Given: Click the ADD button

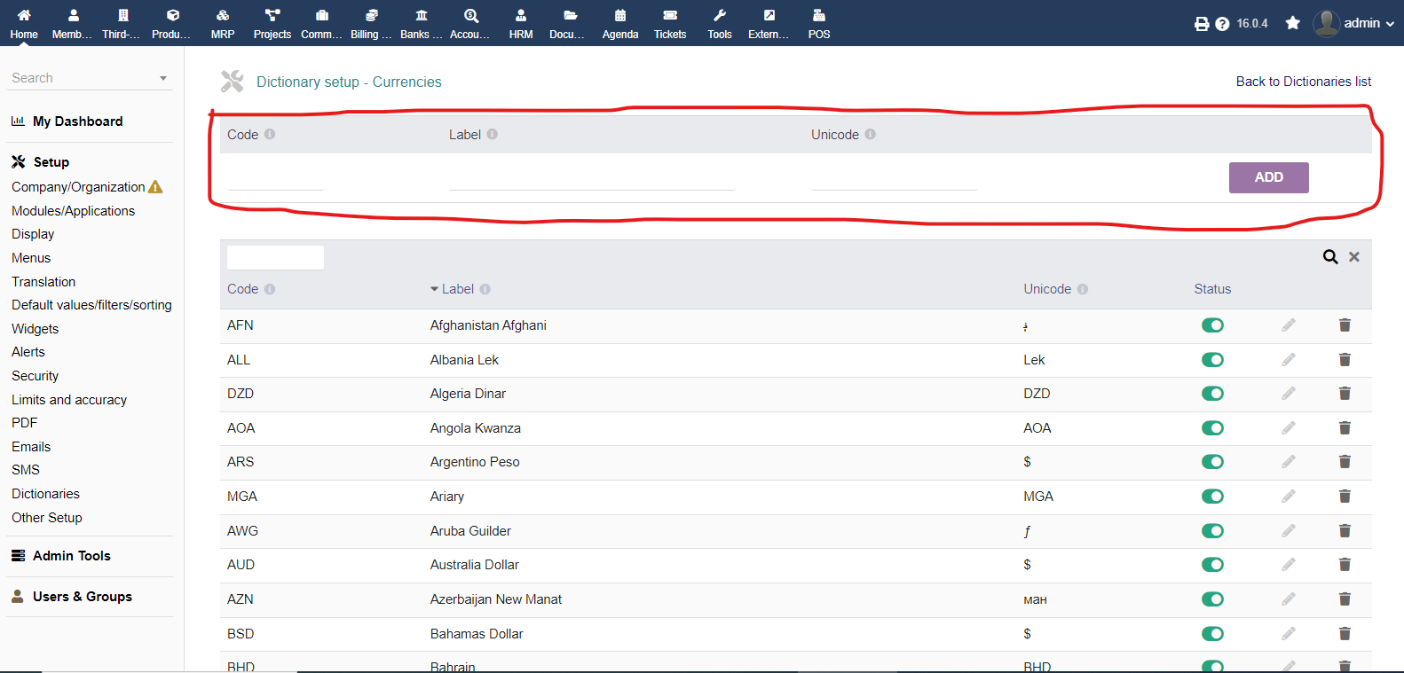Looking at the screenshot, I should [x=1268, y=177].
